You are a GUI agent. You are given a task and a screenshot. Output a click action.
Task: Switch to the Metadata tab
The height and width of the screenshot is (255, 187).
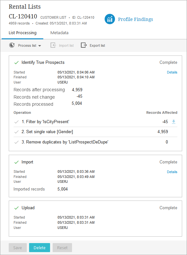pyautogui.click(x=59, y=33)
